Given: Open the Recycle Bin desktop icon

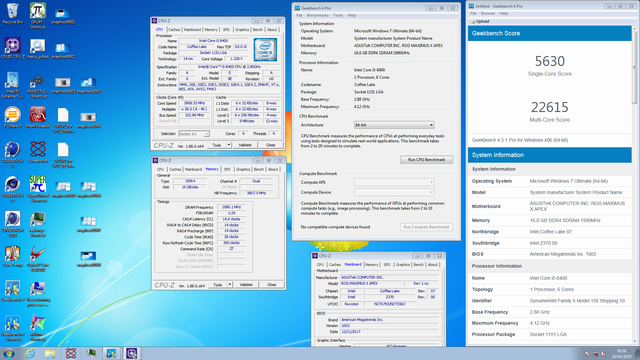Looking at the screenshot, I should pos(13,14).
